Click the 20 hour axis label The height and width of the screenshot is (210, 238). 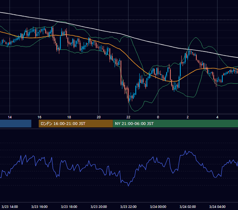99,117
